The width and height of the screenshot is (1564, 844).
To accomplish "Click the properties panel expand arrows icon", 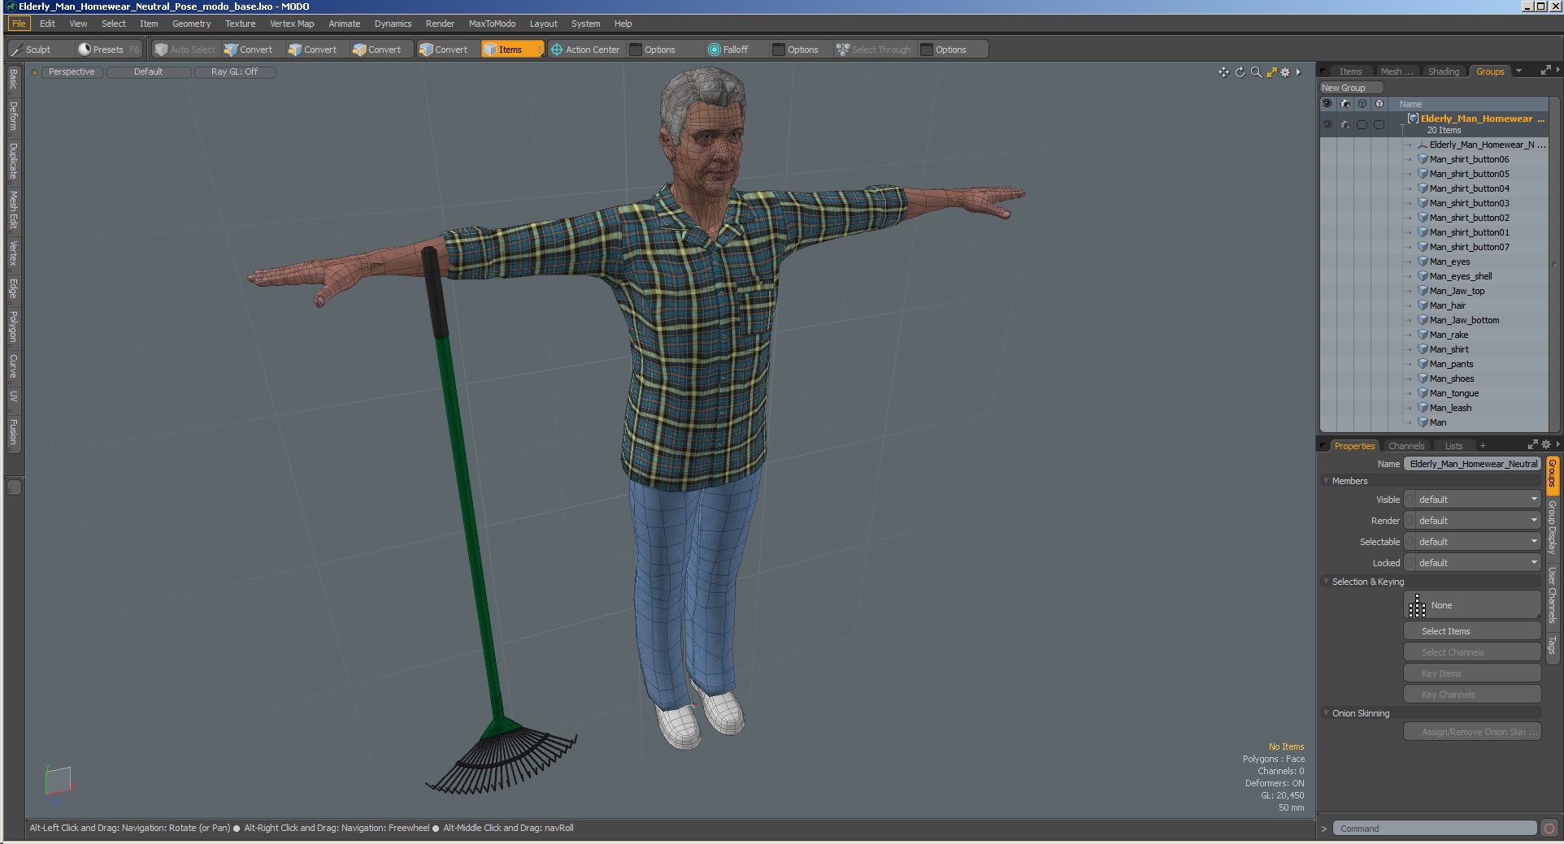I will coord(1532,444).
